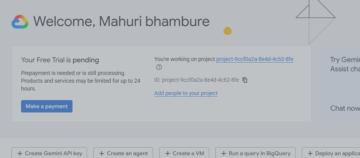Click the Make a payment button
360x158 pixels.
pos(46,106)
